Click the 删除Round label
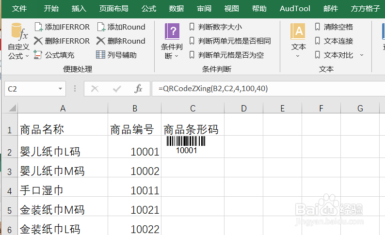 click(126, 41)
